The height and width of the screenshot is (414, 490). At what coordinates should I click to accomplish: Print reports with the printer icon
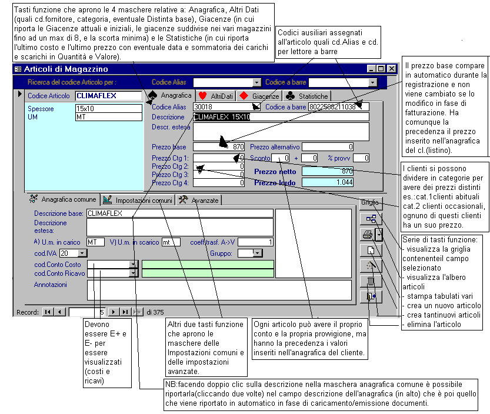point(368,234)
